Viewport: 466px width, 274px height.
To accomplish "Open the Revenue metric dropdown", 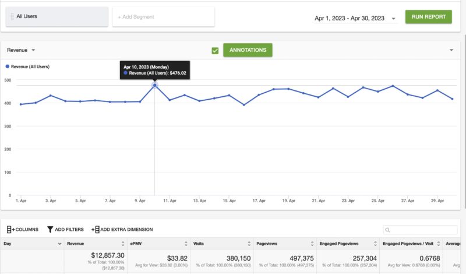I will [x=33, y=51].
